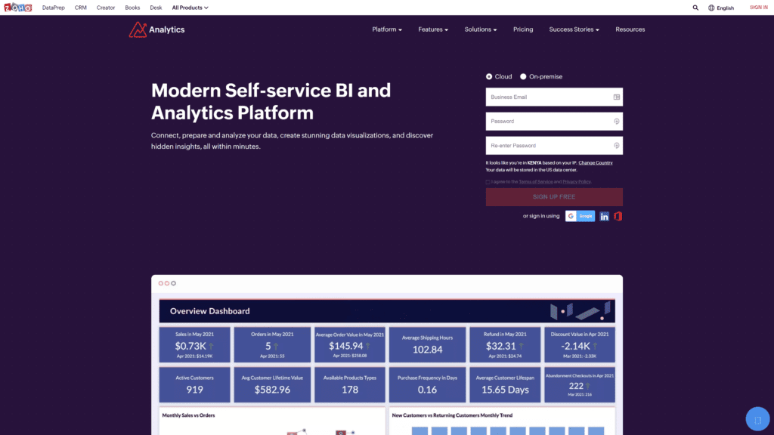Open Creator from the top bar
Screen dimensions: 774x435
click(x=106, y=8)
